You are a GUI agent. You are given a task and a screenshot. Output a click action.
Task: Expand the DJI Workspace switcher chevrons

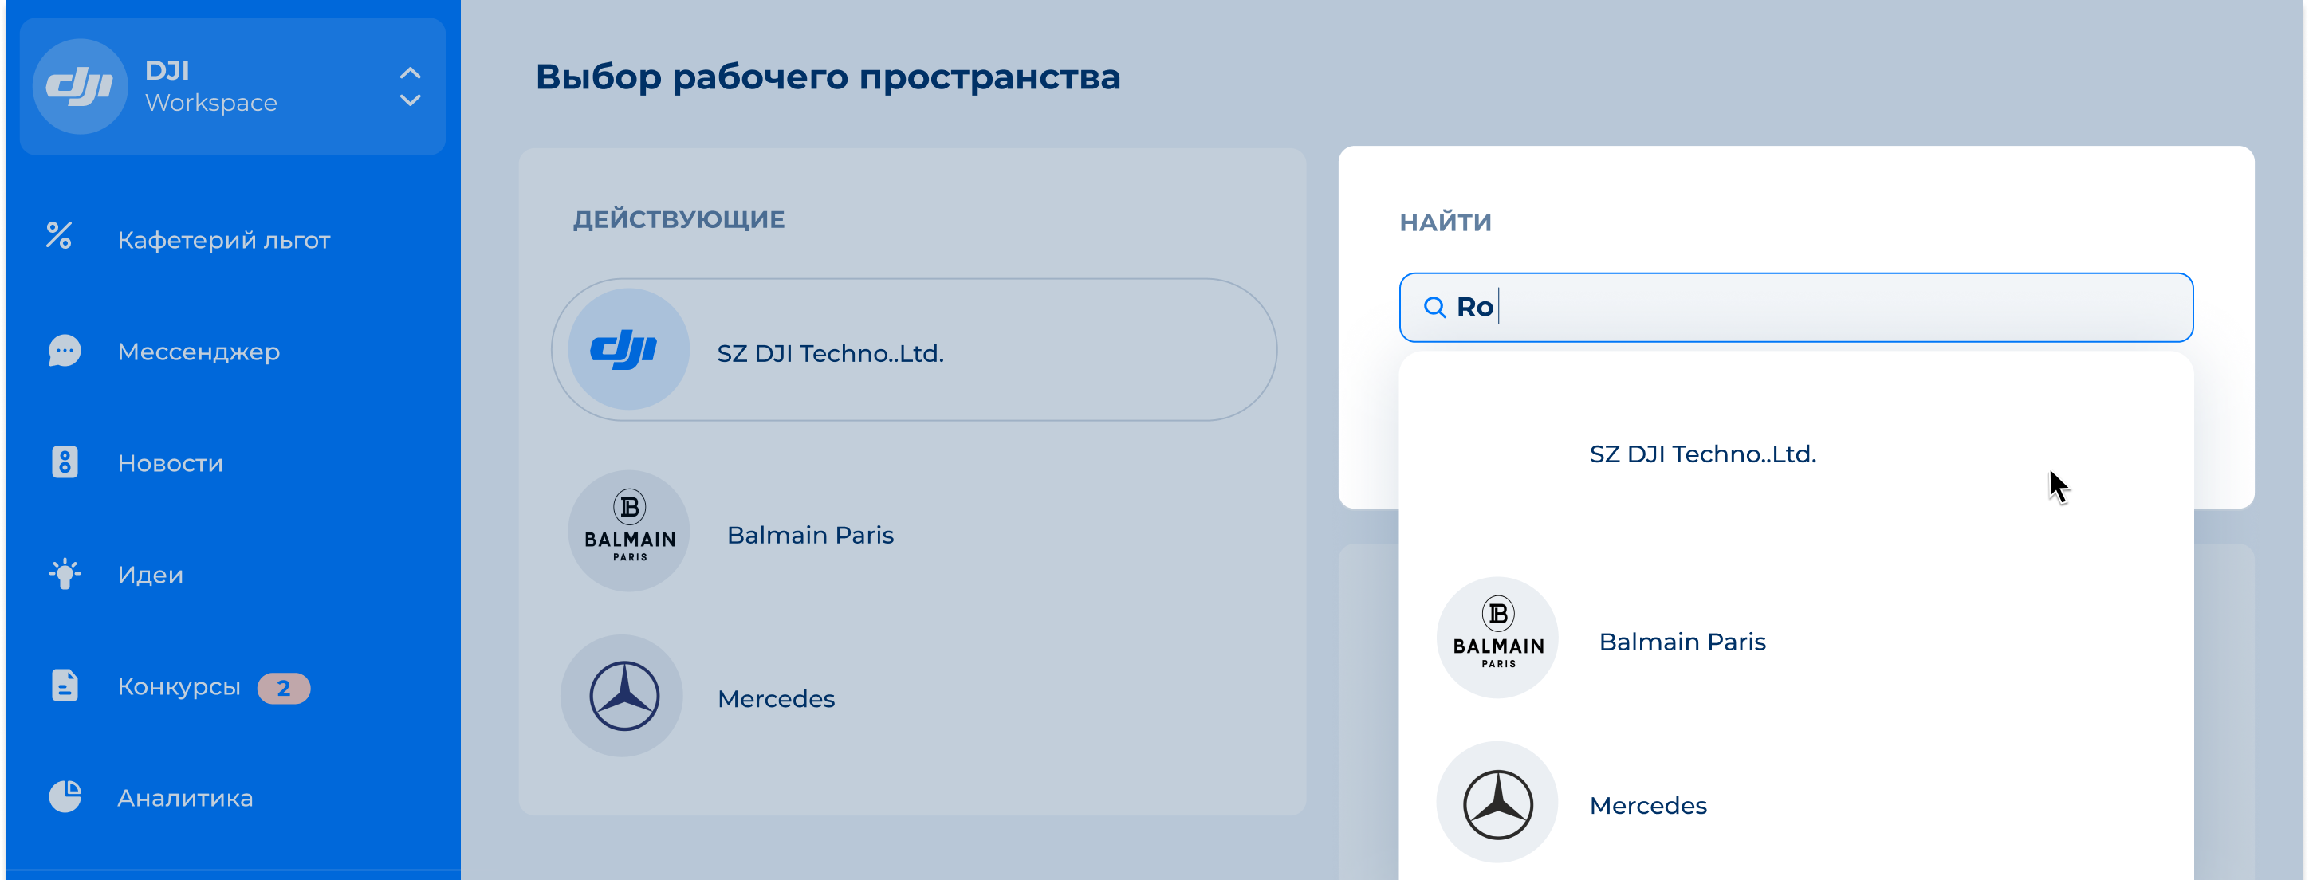coord(410,87)
